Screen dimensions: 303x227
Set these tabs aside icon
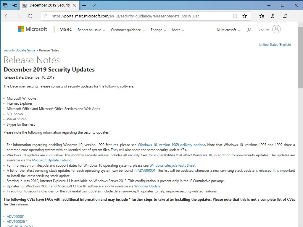pos(15,5)
